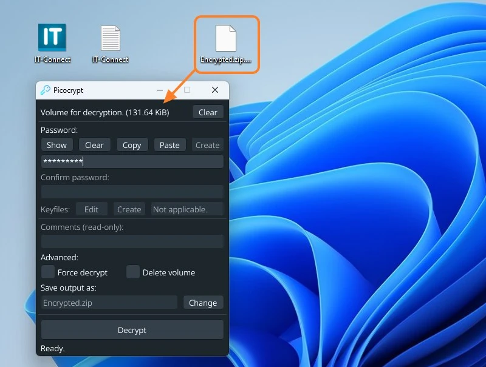Maximize the Picocrypt window

coord(187,90)
